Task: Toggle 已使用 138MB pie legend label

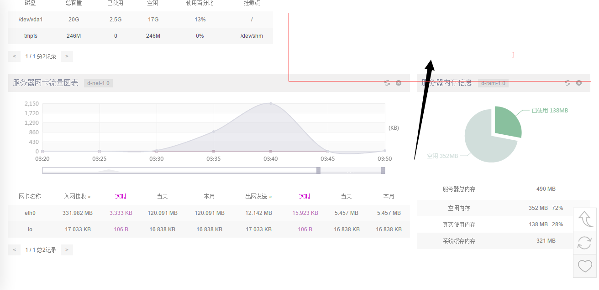Action: click(x=549, y=111)
